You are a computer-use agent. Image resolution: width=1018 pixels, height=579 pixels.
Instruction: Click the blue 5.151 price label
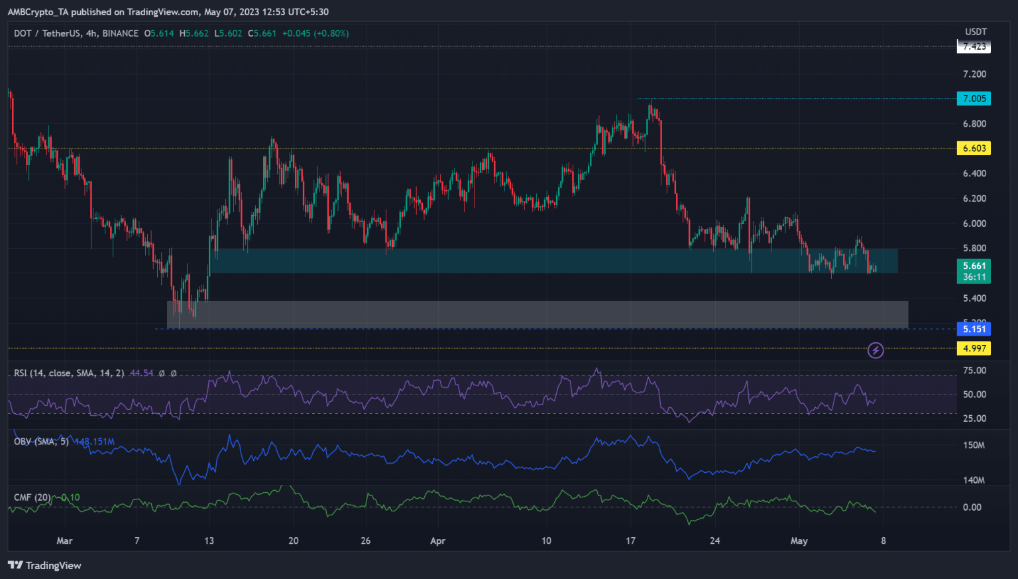tap(974, 329)
